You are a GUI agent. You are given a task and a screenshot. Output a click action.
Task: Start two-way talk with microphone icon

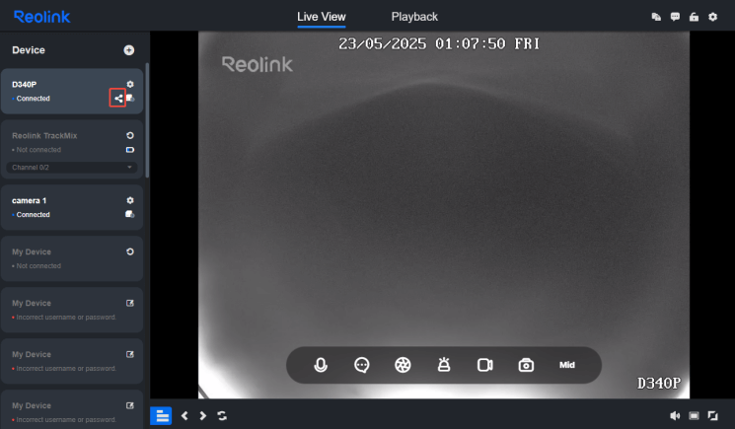[x=321, y=365]
